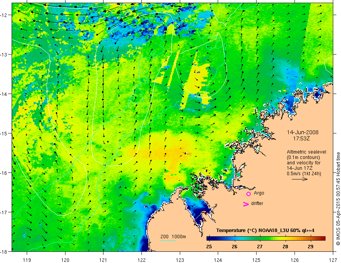Viewport: 341px width, 263px height.
Task: Click the '200 1000m' depth contour label
Action: click(x=173, y=237)
